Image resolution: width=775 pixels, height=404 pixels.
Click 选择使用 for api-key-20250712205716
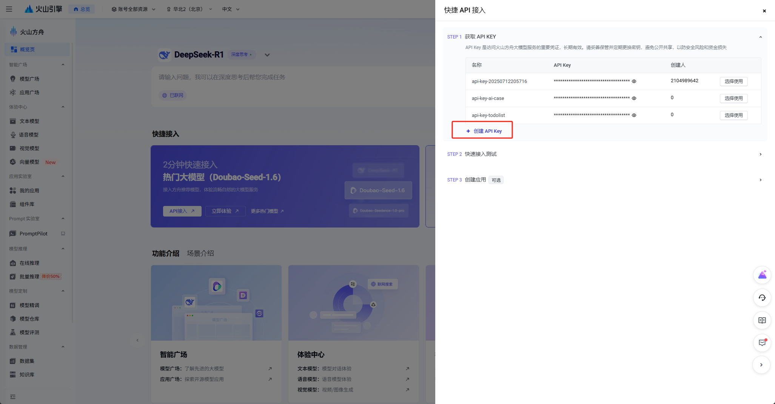coord(733,81)
